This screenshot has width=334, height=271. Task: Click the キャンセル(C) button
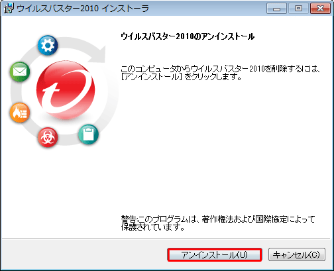[x=297, y=255]
